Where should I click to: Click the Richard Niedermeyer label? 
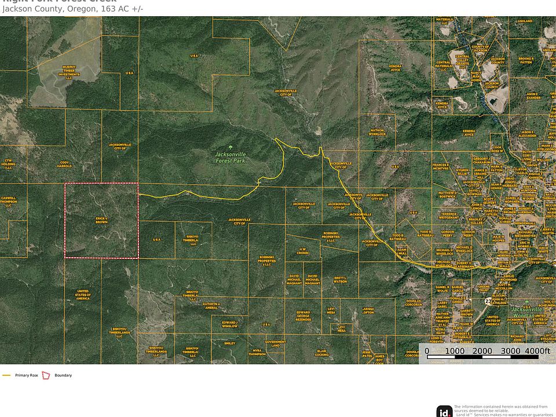click(525, 233)
